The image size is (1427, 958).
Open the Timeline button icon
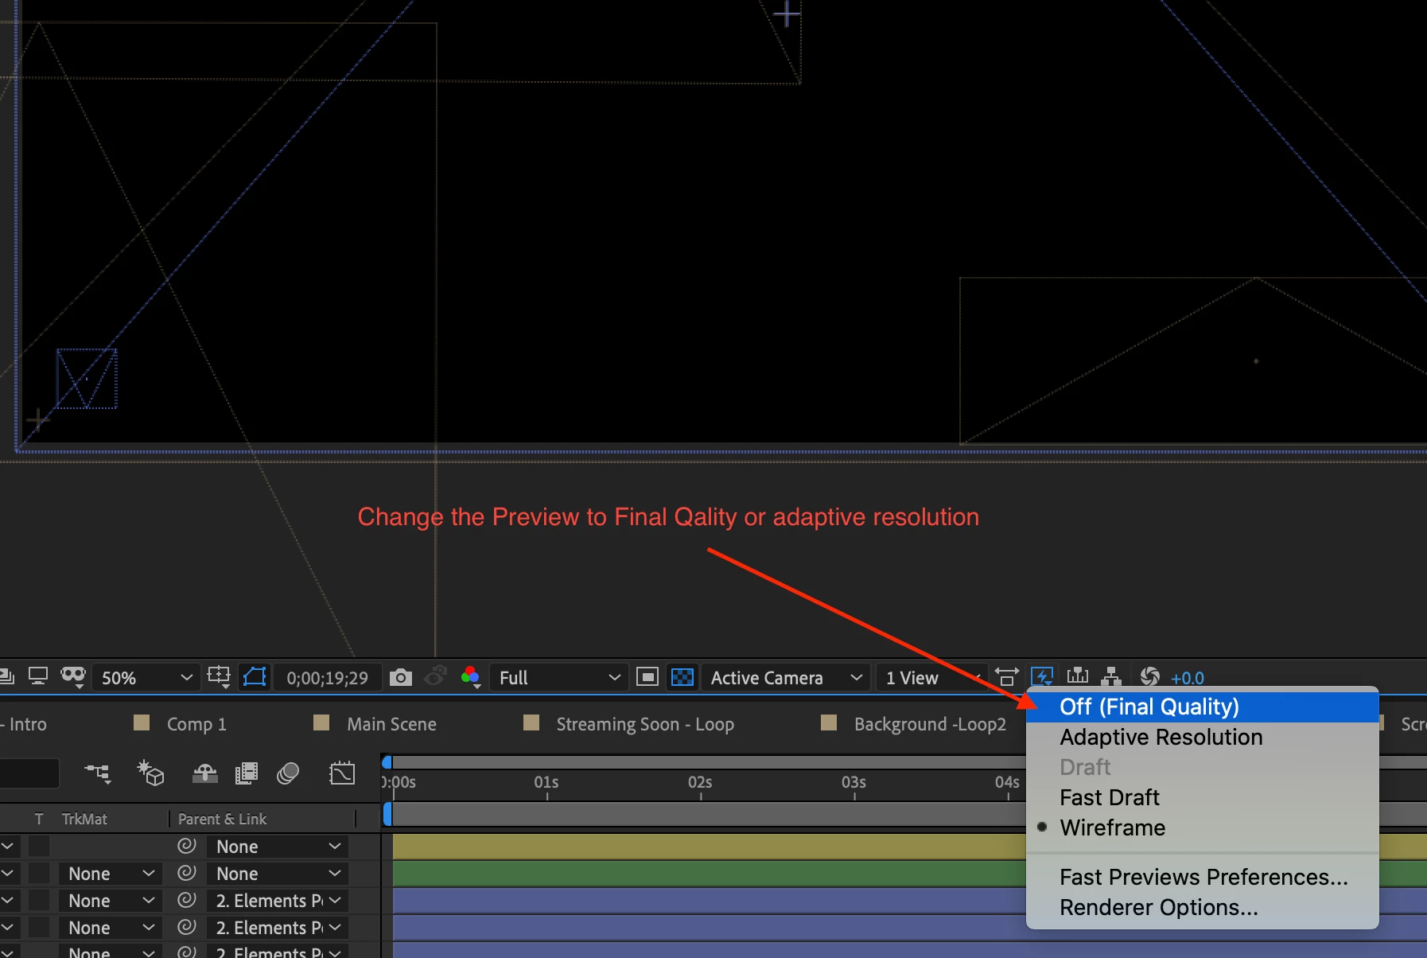(x=1078, y=677)
